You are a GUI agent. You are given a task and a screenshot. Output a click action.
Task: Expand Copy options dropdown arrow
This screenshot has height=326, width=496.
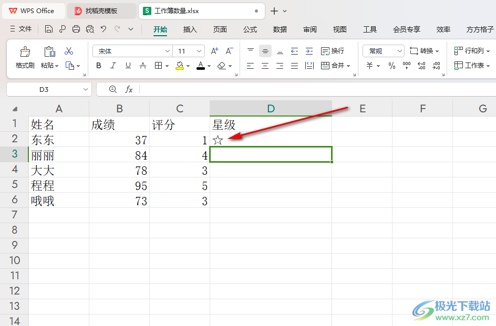(78, 66)
